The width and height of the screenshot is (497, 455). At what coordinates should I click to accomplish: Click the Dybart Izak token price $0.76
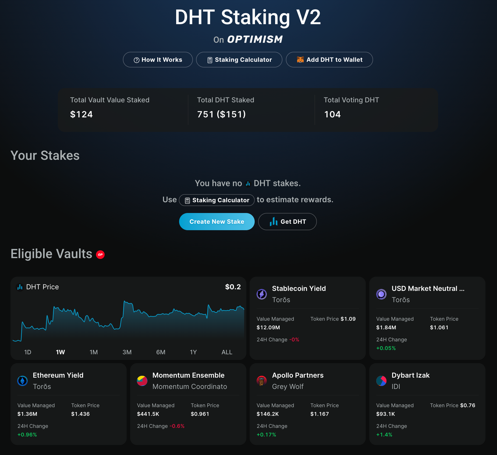click(468, 405)
